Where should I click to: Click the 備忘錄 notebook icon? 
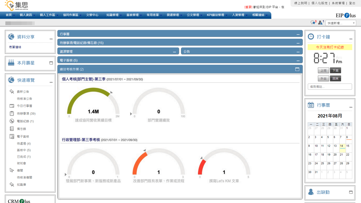pos(12,129)
